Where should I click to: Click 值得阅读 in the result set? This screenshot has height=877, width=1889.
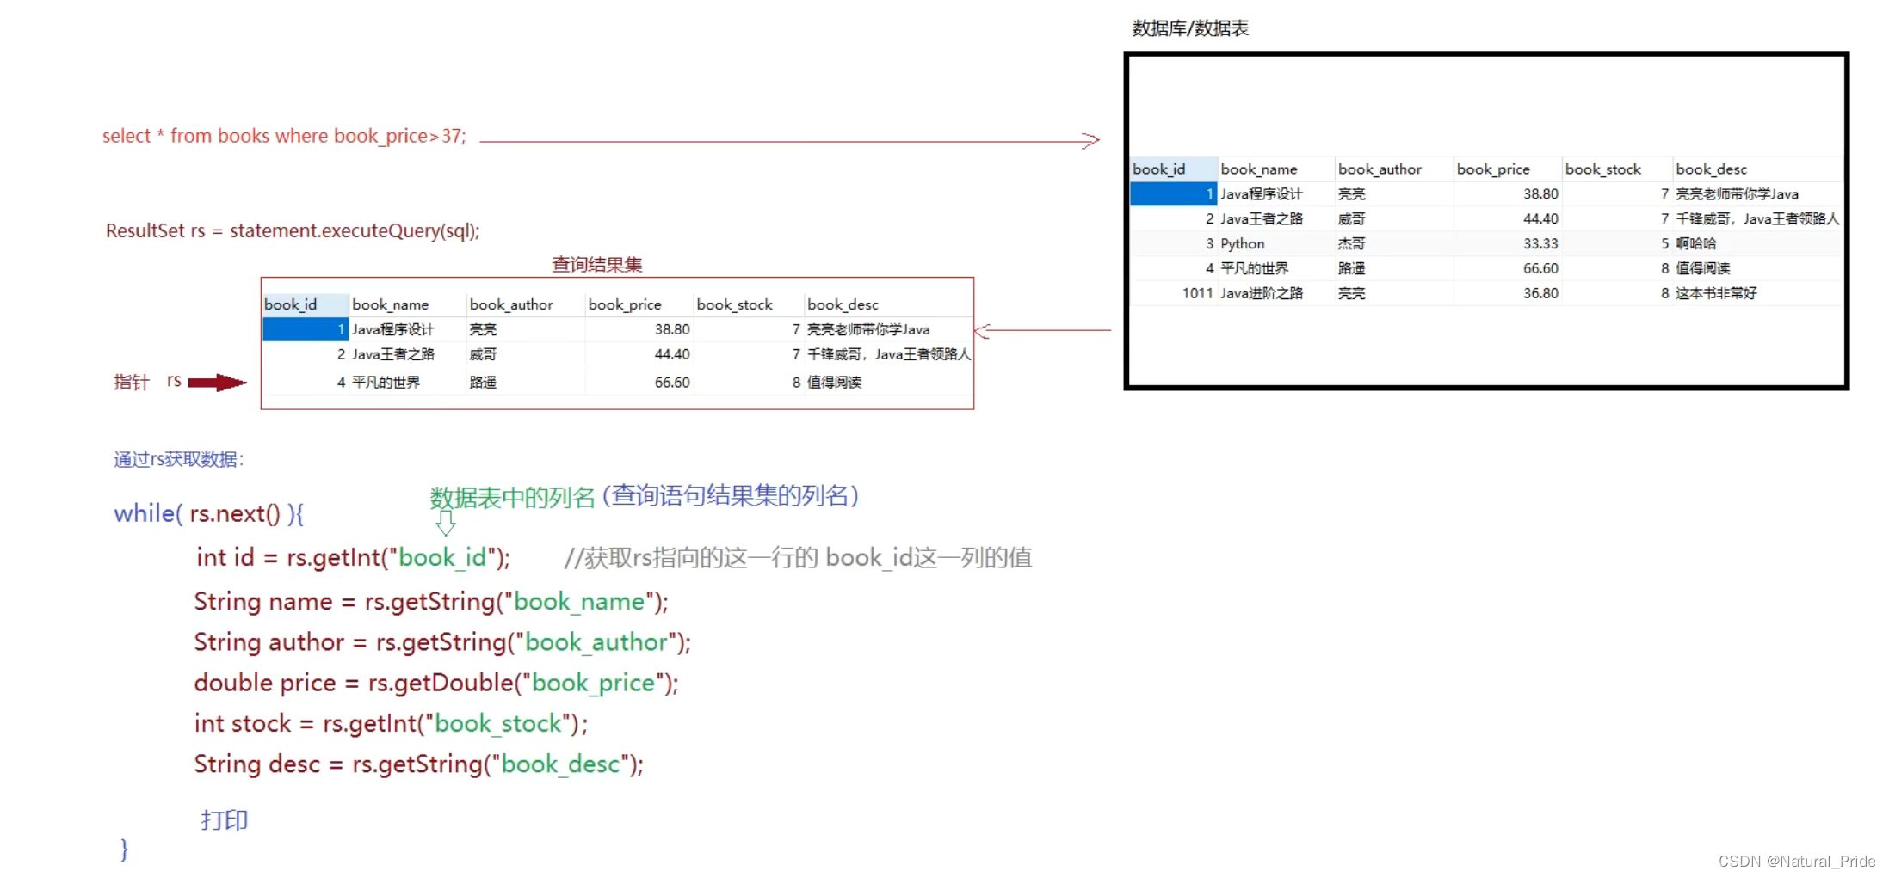click(834, 383)
